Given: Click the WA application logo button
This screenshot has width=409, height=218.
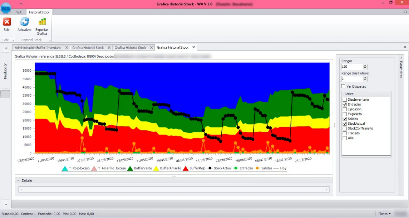Looking at the screenshot, I should click(6, 8).
